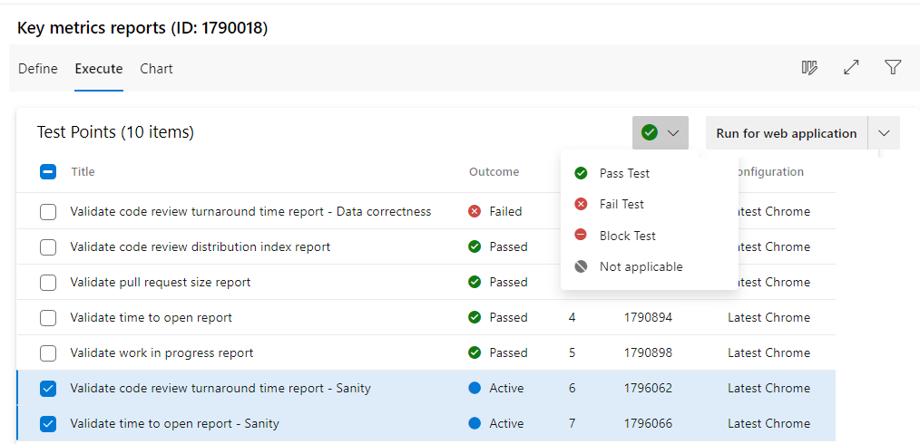Click the Block Test minus icon

coord(581,236)
